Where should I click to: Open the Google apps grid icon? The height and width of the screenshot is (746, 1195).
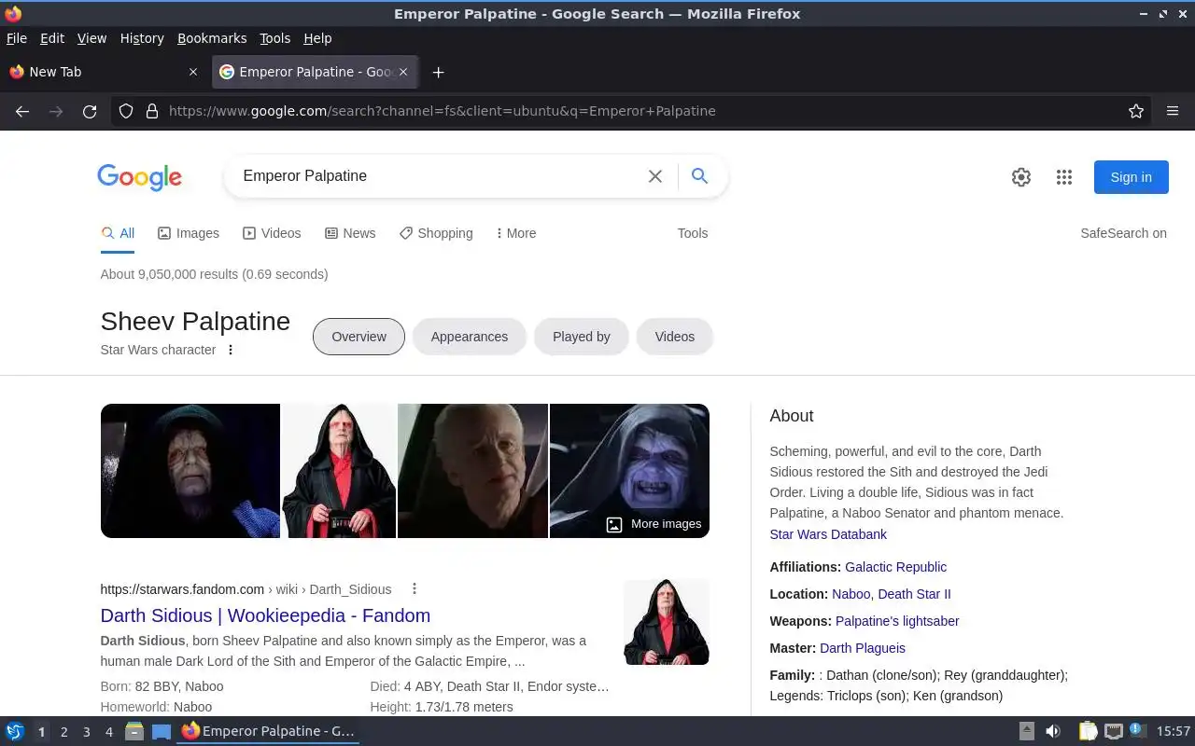(x=1064, y=177)
